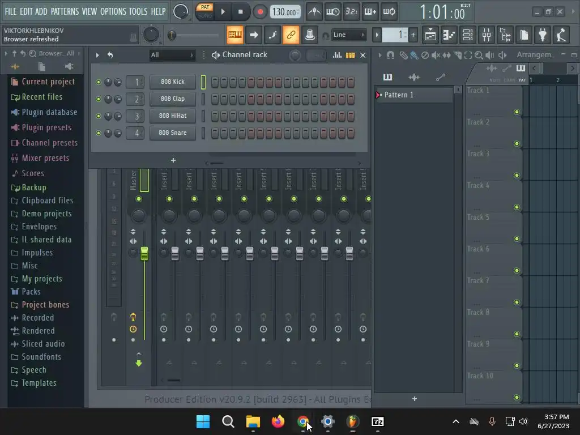
Task: Start playback with play button
Action: [x=223, y=12]
